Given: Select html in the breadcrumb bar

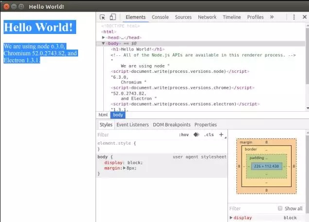Looking at the screenshot, I should point(103,115).
